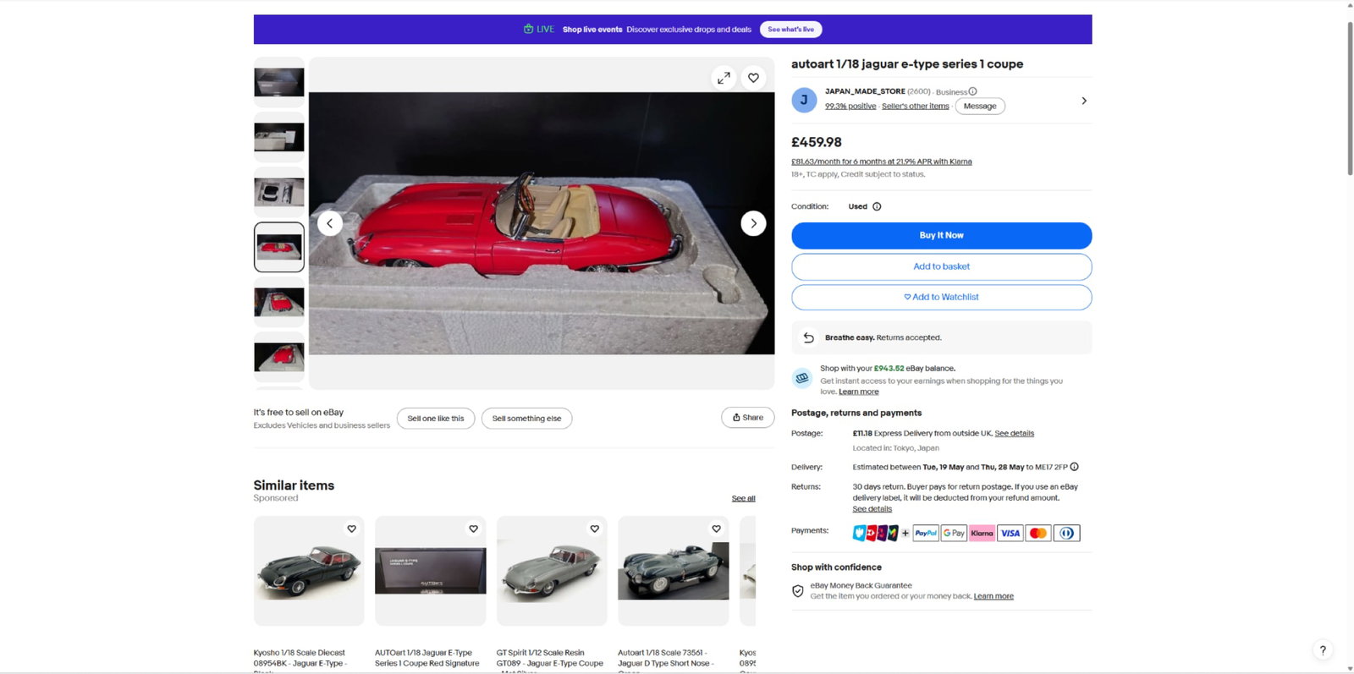Click the Money Back Guarantee shield icon

(798, 591)
